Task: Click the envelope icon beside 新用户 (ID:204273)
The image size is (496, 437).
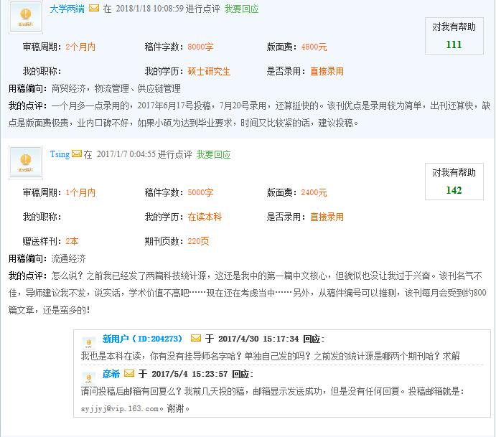Action: [x=196, y=339]
